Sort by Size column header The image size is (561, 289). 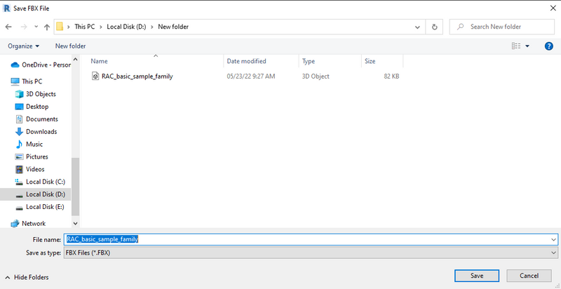(370, 61)
